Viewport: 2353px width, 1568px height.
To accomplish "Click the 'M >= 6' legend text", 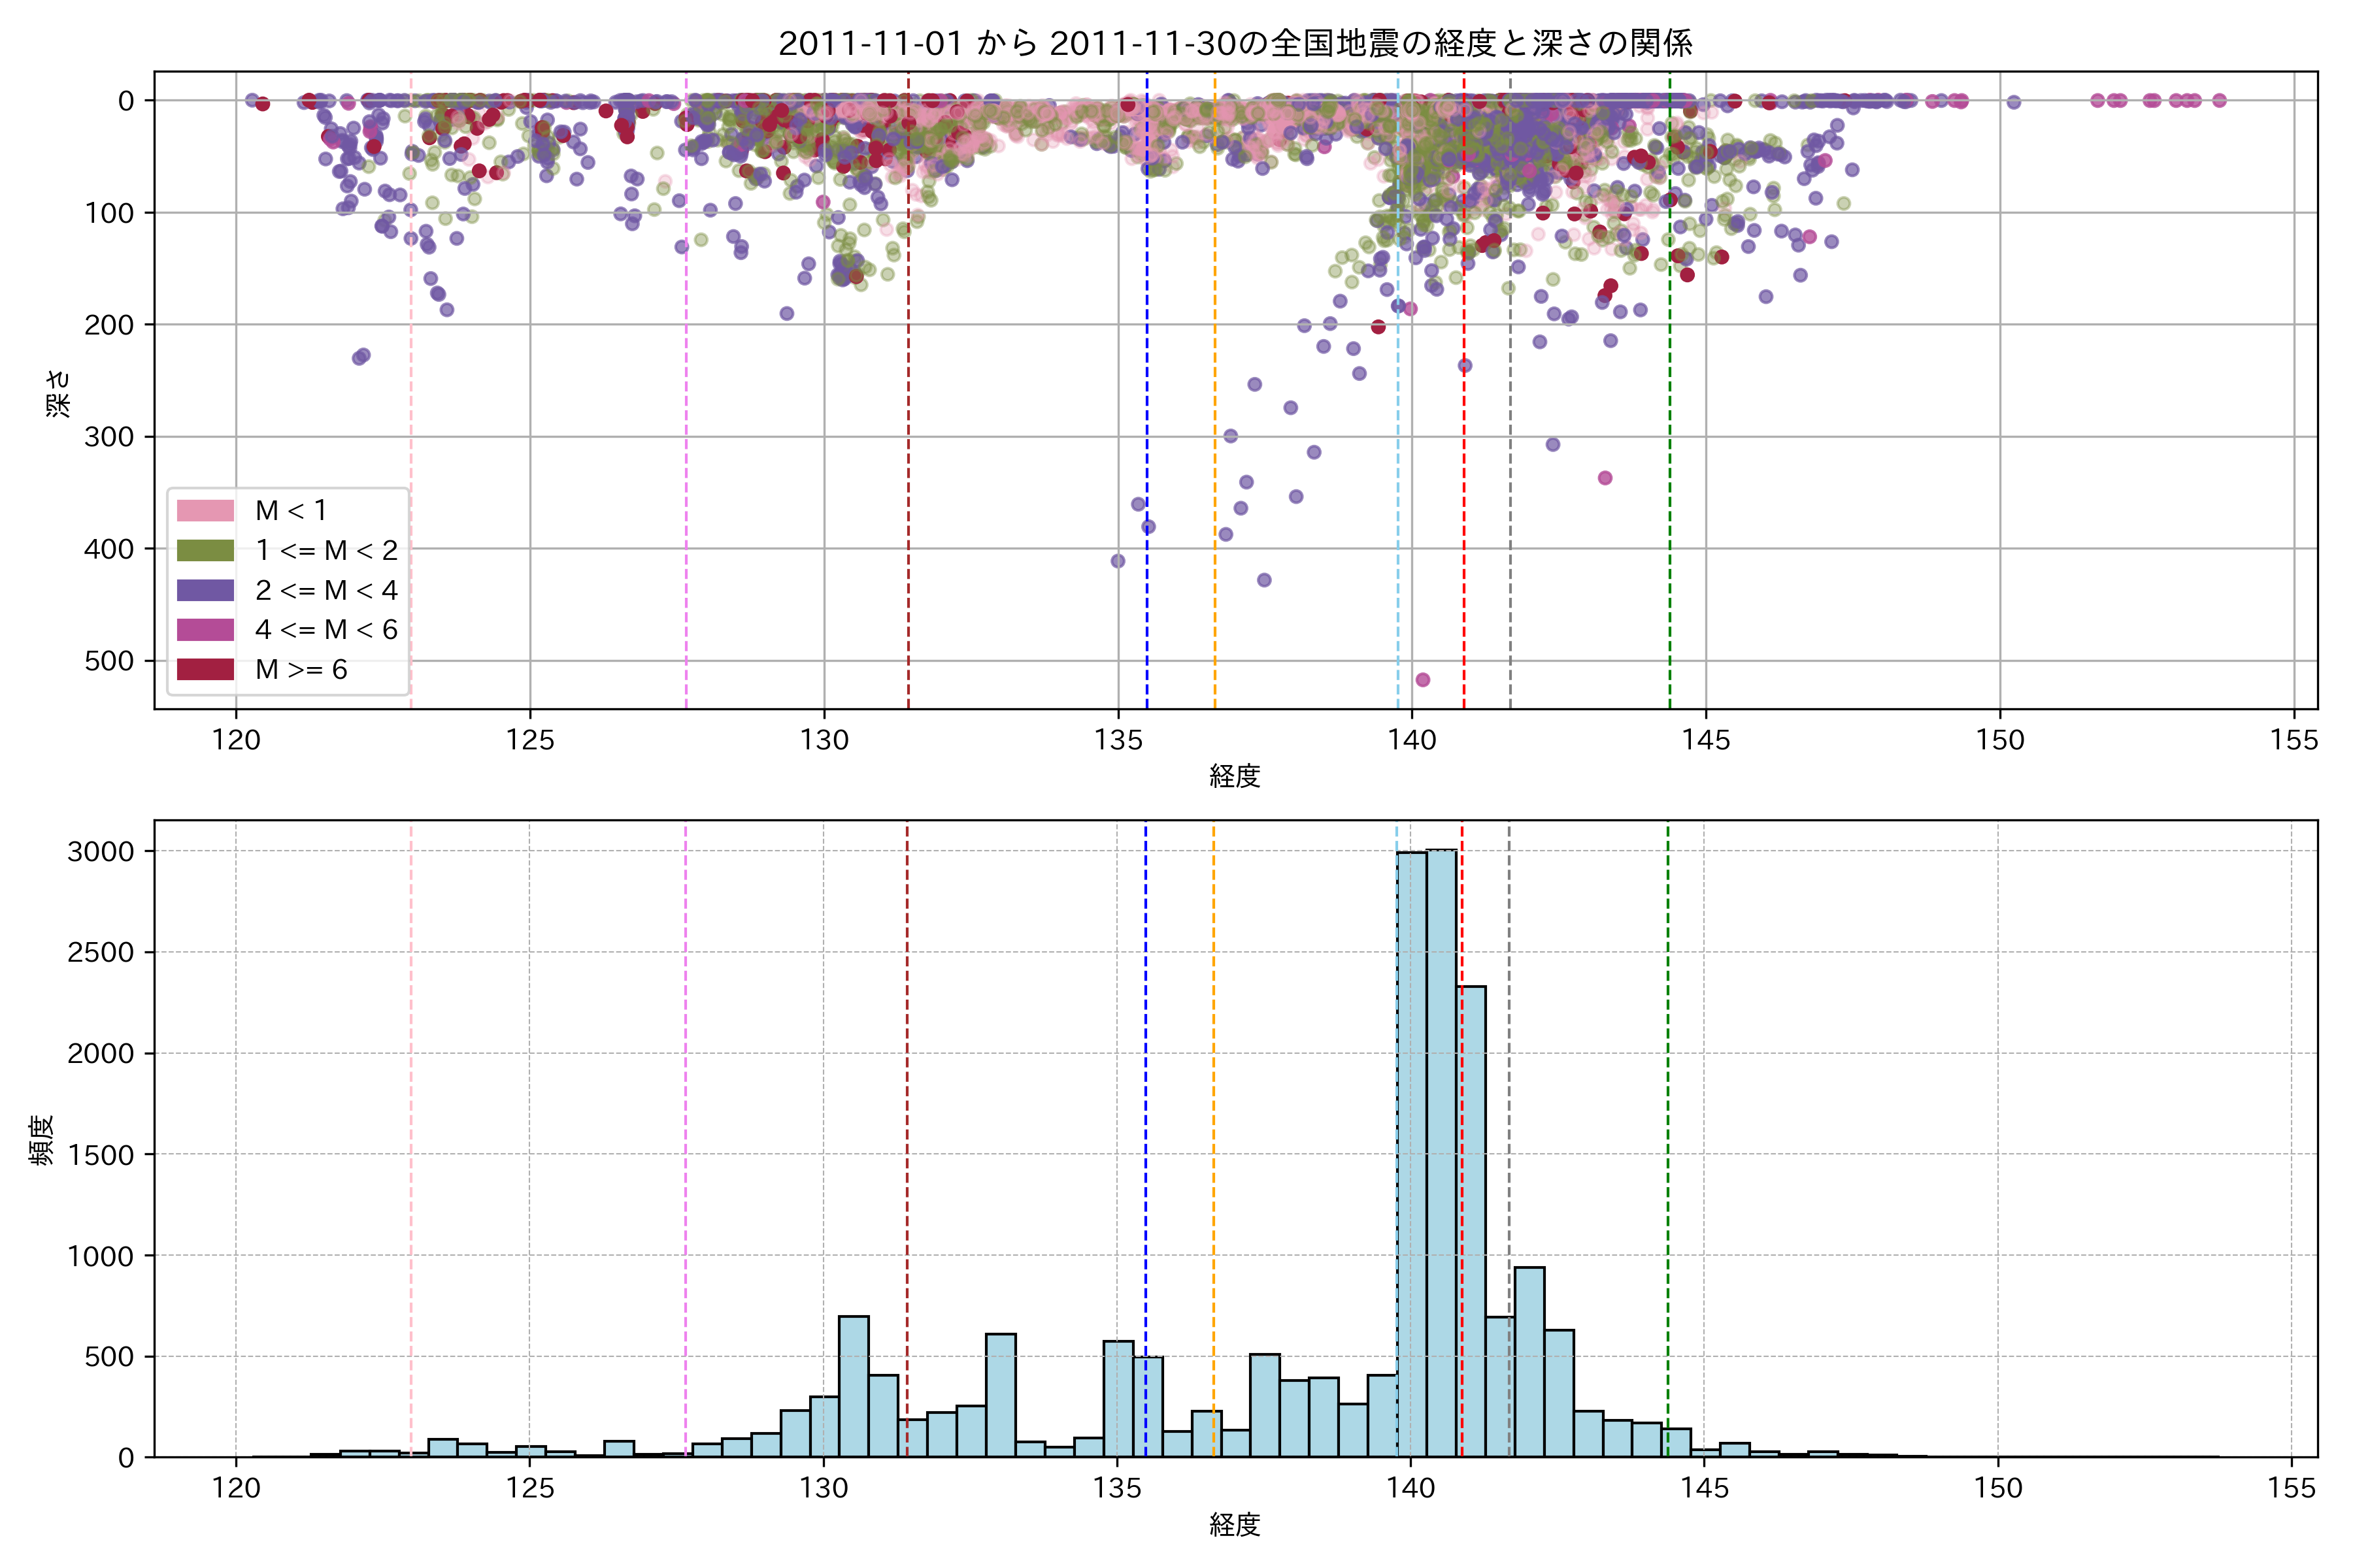I will pos(301,669).
